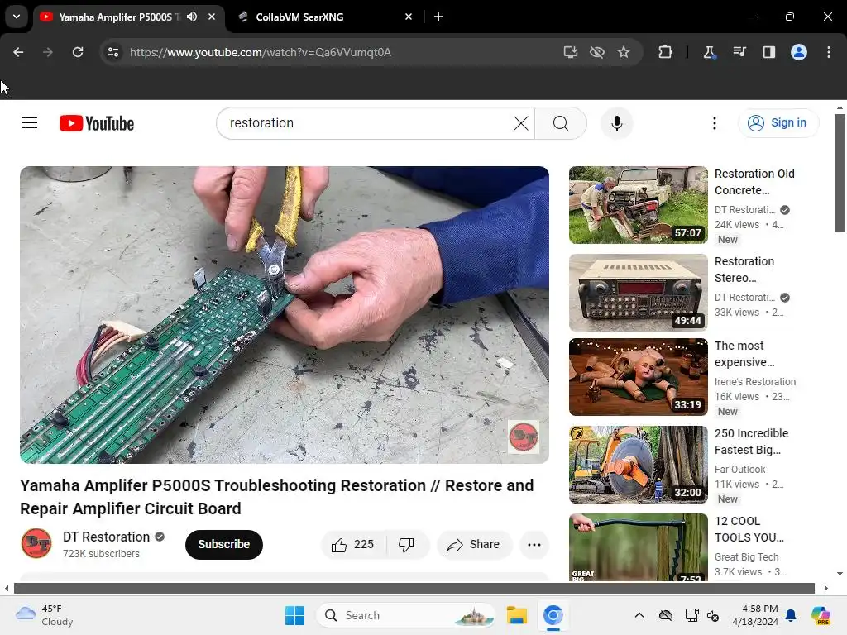Open DT Restoration channel avatar

pyautogui.click(x=36, y=543)
